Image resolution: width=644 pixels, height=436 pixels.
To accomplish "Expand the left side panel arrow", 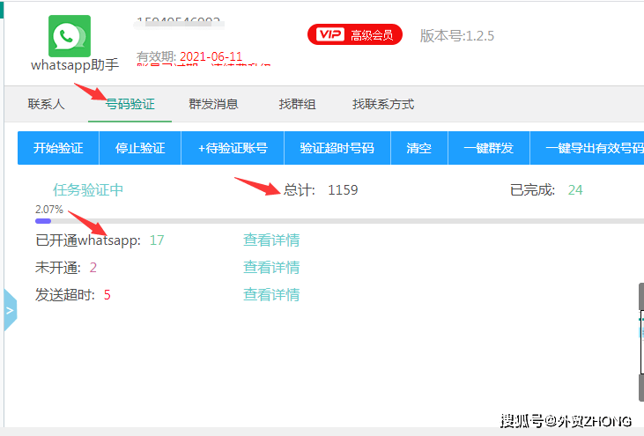I will coord(10,311).
